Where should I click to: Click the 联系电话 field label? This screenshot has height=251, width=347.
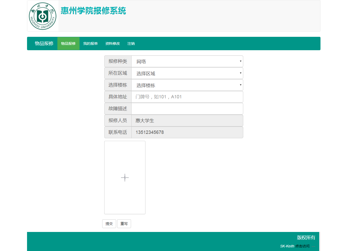point(118,132)
